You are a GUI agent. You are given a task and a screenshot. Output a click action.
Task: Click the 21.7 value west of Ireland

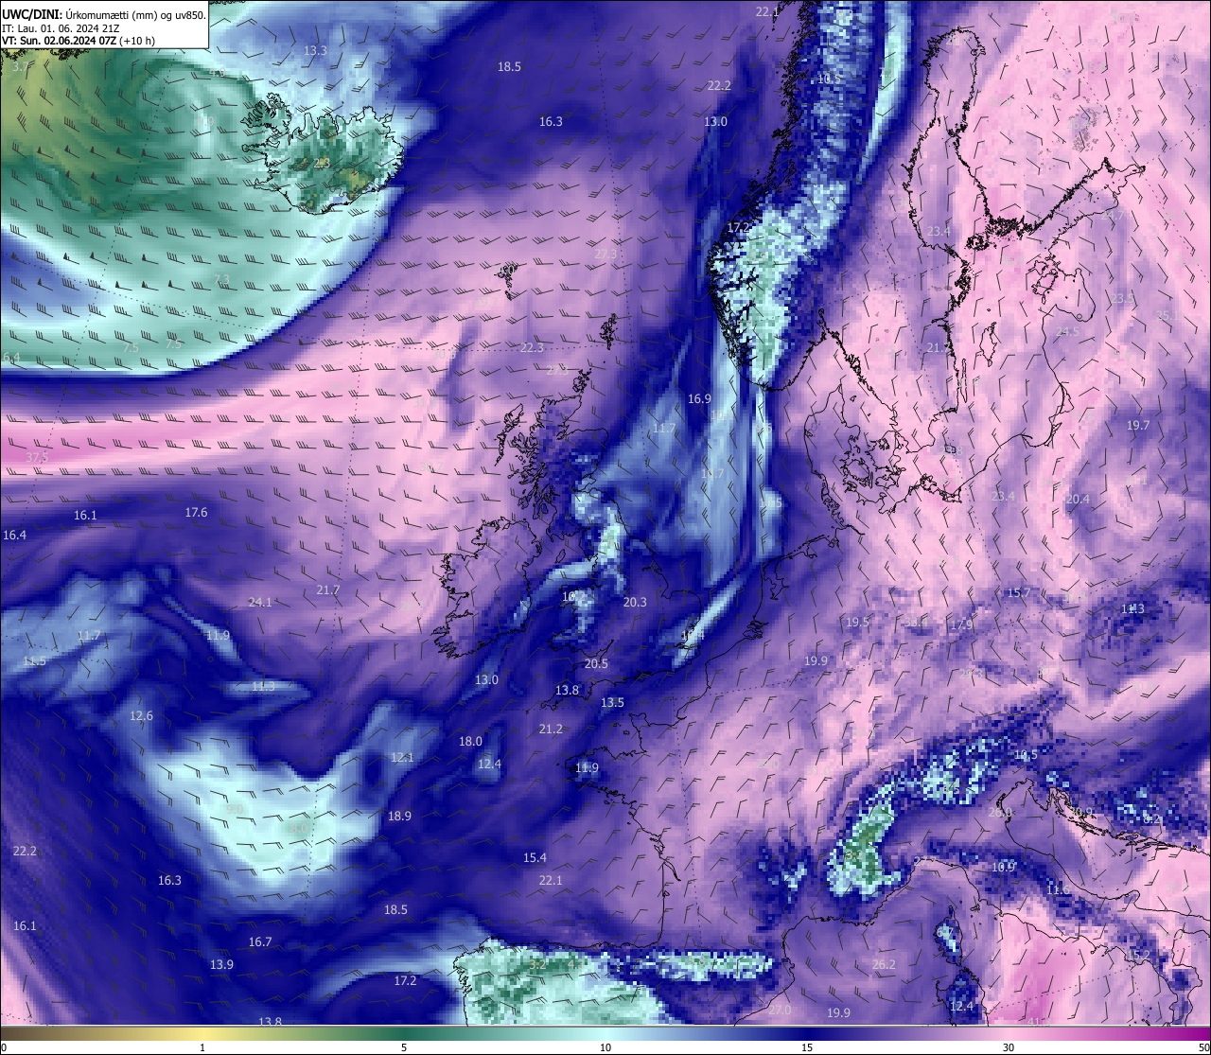pos(327,589)
